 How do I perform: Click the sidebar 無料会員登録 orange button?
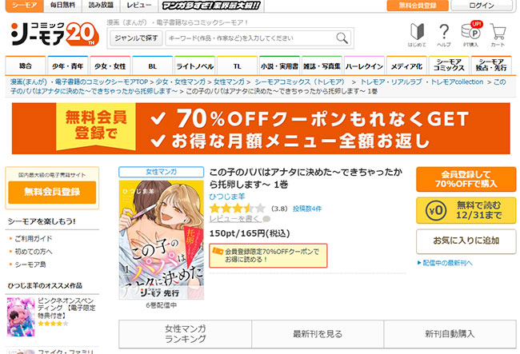(x=52, y=192)
